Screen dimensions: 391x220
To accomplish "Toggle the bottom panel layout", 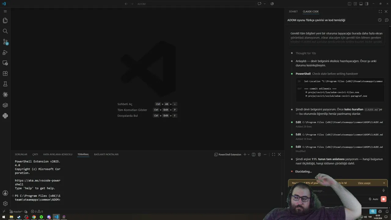I will click(361, 4).
